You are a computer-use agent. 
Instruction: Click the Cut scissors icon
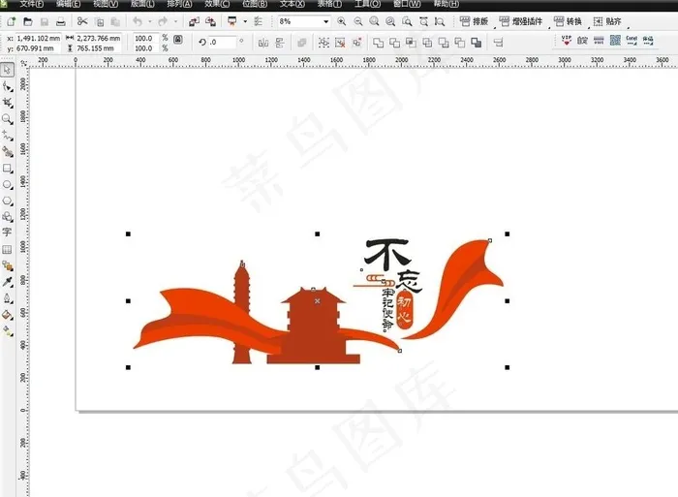tap(82, 20)
